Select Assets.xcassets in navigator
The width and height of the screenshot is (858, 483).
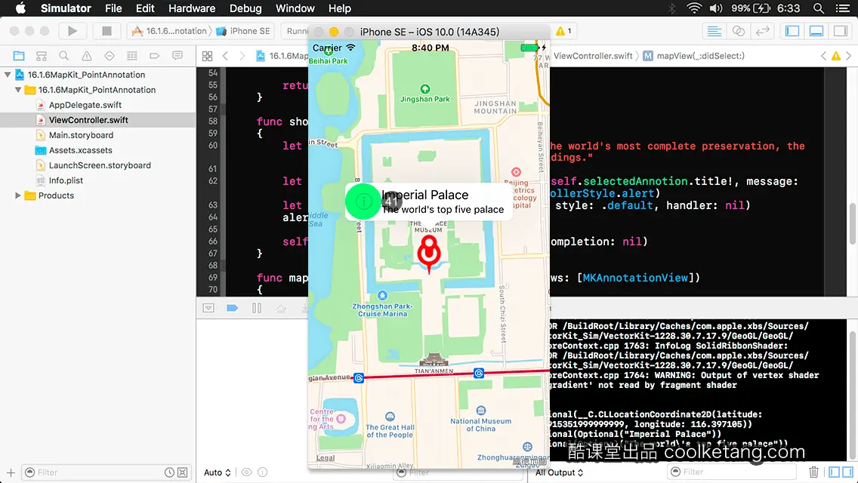tap(80, 150)
